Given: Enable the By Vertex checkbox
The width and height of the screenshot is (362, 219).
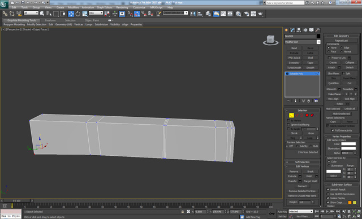Looking at the screenshot, I should pos(288,120).
